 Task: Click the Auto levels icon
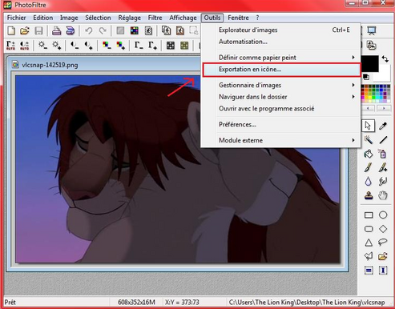10,46
